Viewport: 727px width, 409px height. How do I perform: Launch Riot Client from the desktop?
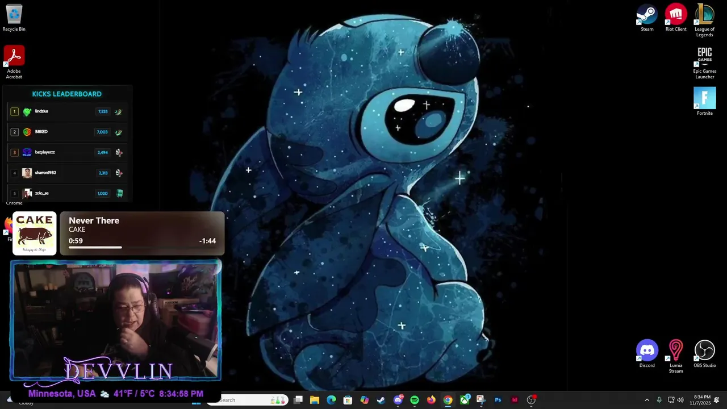point(676,18)
